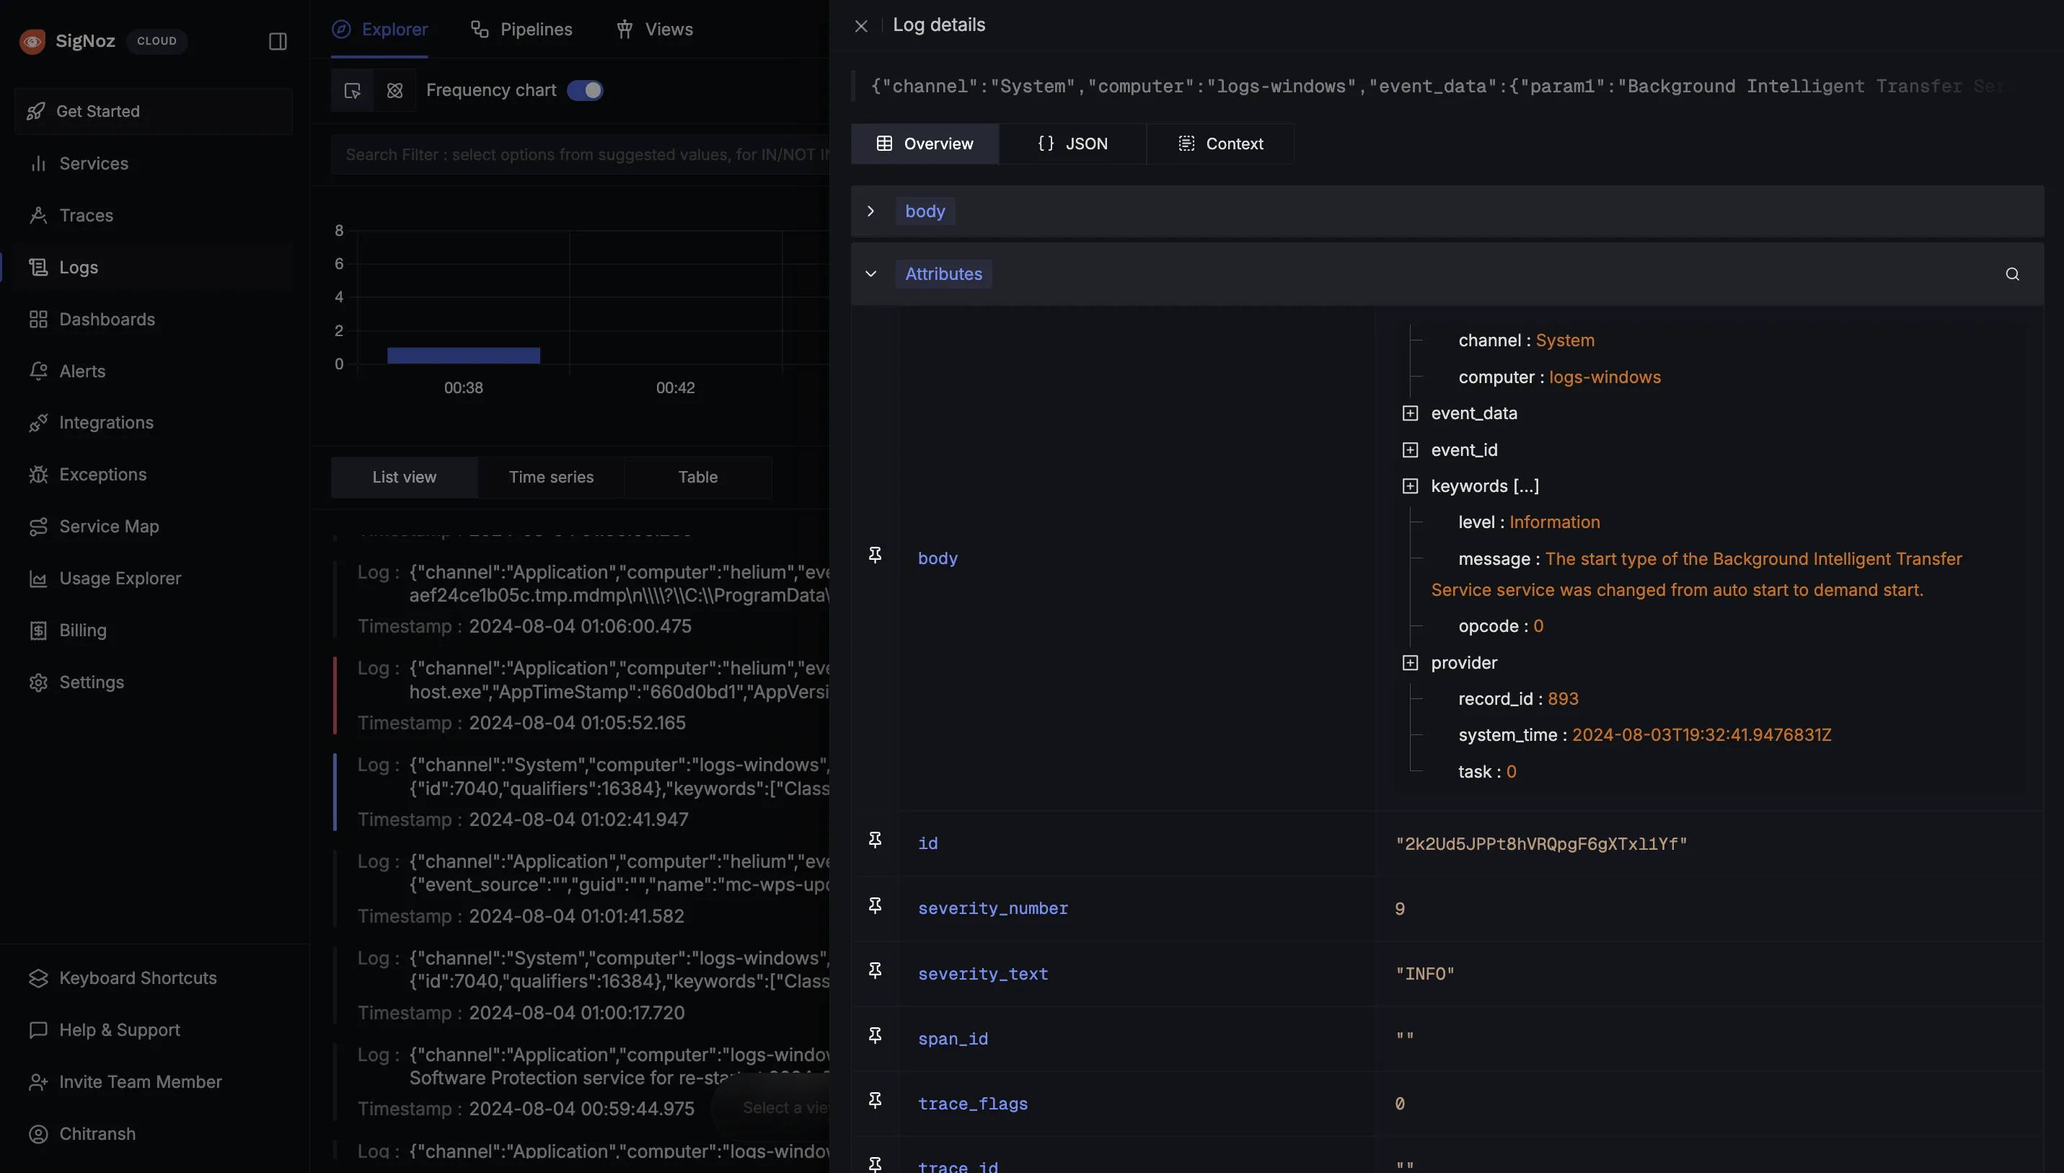Image resolution: width=2064 pixels, height=1173 pixels.
Task: Click the Service Map icon
Action: pos(38,527)
